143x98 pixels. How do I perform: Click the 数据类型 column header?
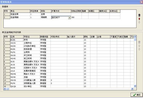(x=45, y=37)
